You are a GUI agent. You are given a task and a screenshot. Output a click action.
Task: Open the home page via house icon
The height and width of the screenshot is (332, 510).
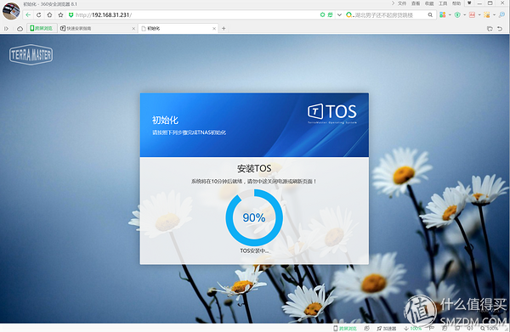coord(49,15)
